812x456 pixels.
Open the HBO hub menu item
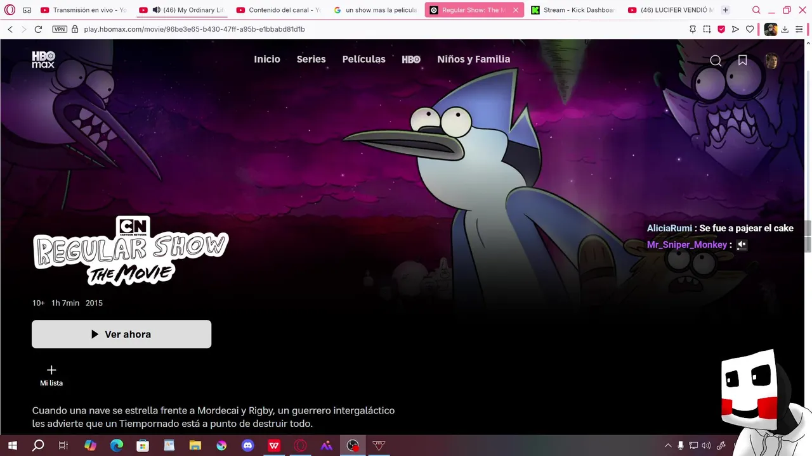[411, 59]
